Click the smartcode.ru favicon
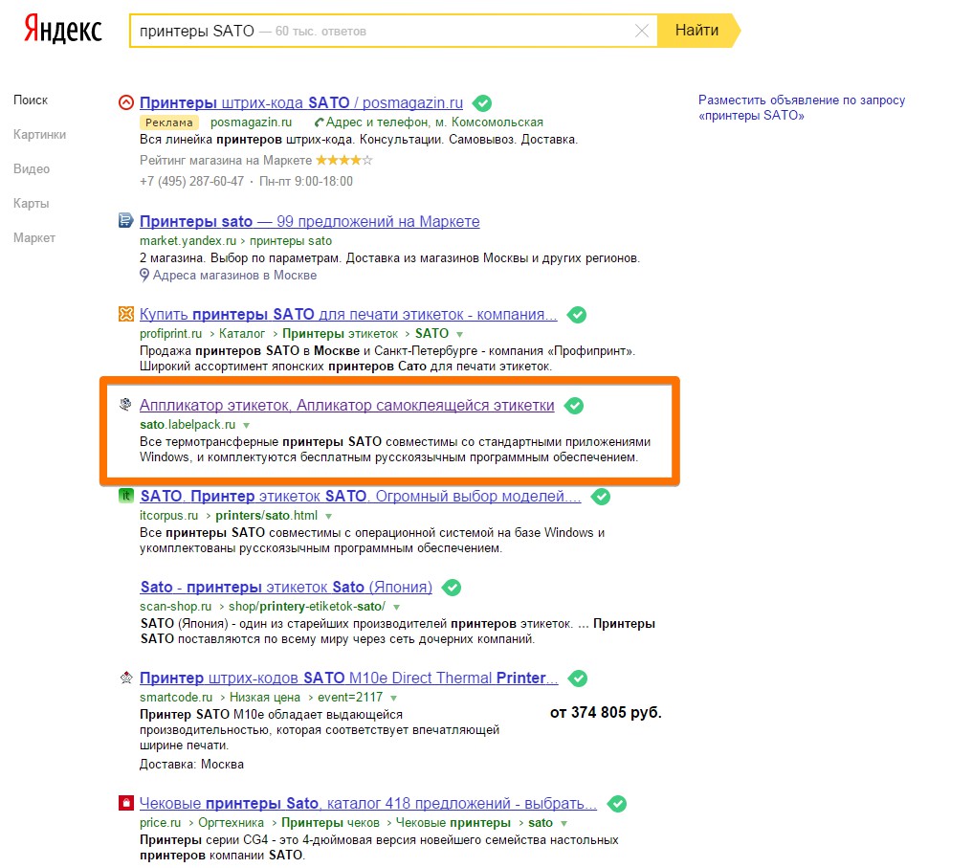This screenshot has height=868, width=972. pyautogui.click(x=126, y=677)
